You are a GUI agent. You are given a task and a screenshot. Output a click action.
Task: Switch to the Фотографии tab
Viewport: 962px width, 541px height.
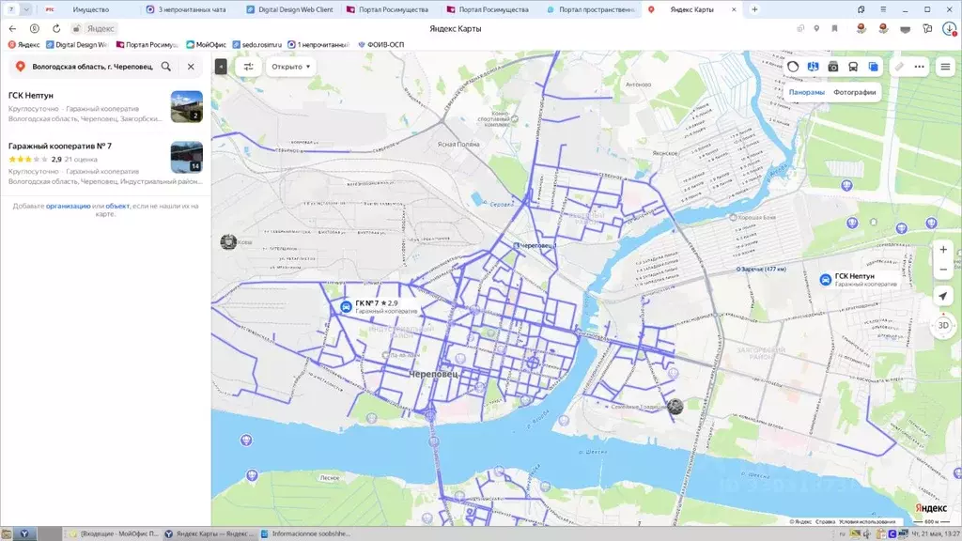(855, 92)
